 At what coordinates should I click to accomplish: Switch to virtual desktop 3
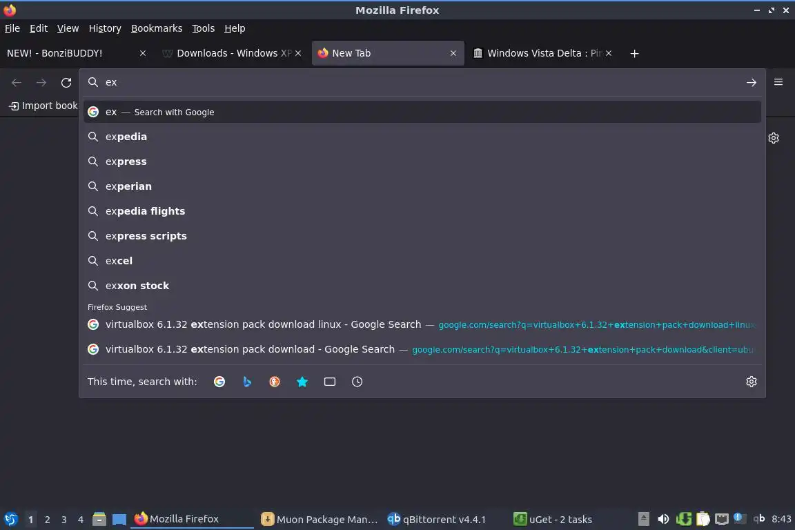click(64, 520)
